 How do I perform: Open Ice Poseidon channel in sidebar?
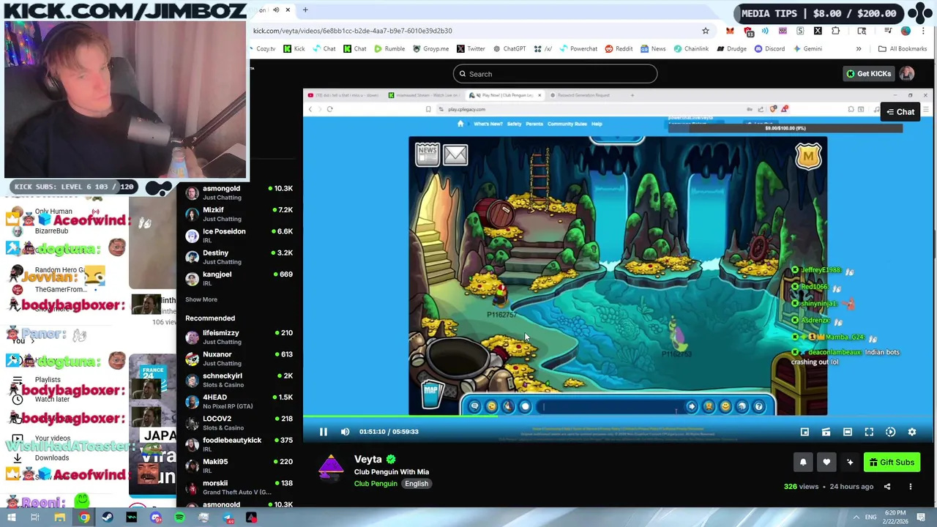[238, 236]
